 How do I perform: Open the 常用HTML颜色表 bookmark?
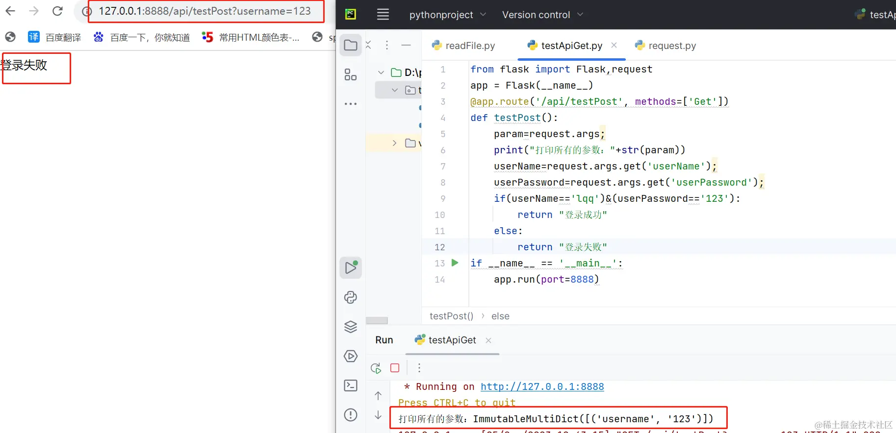pyautogui.click(x=251, y=37)
